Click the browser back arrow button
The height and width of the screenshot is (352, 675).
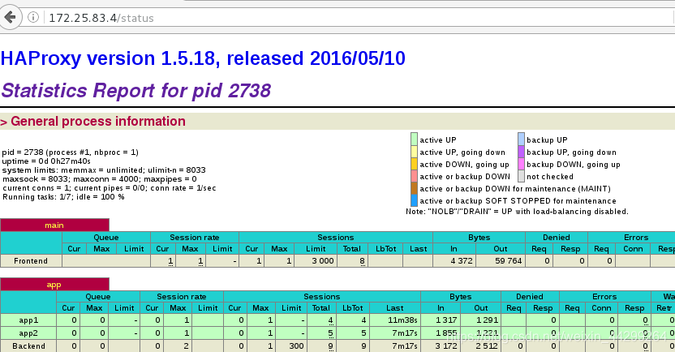[x=10, y=17]
